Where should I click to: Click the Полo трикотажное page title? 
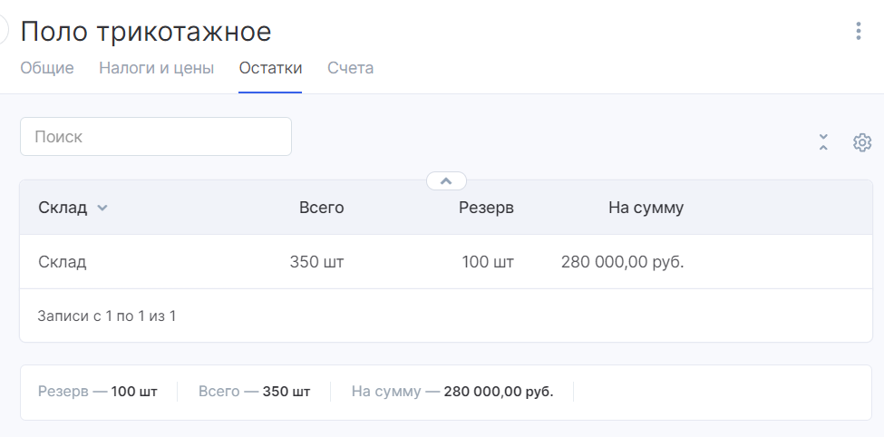pyautogui.click(x=146, y=32)
